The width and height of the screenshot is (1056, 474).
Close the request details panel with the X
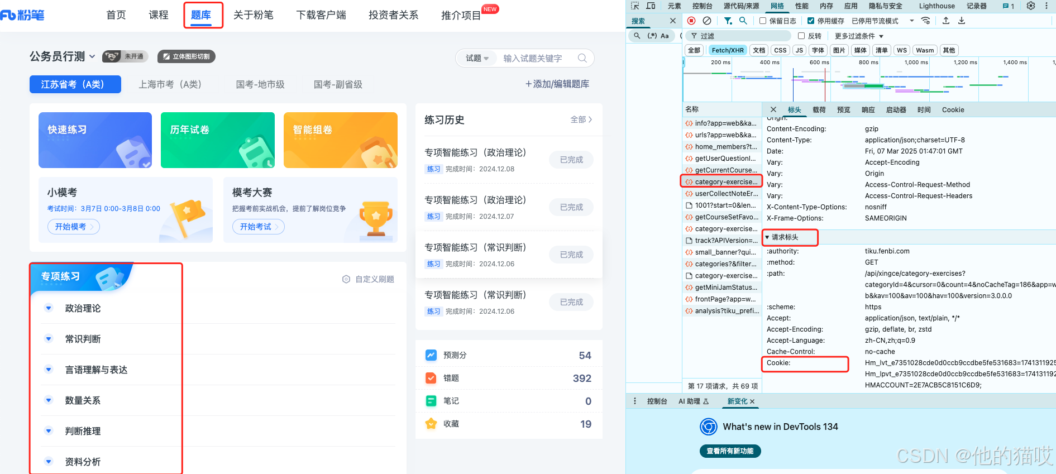click(773, 109)
